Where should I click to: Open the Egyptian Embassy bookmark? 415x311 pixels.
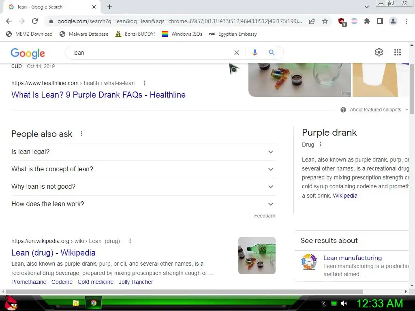[x=233, y=34]
